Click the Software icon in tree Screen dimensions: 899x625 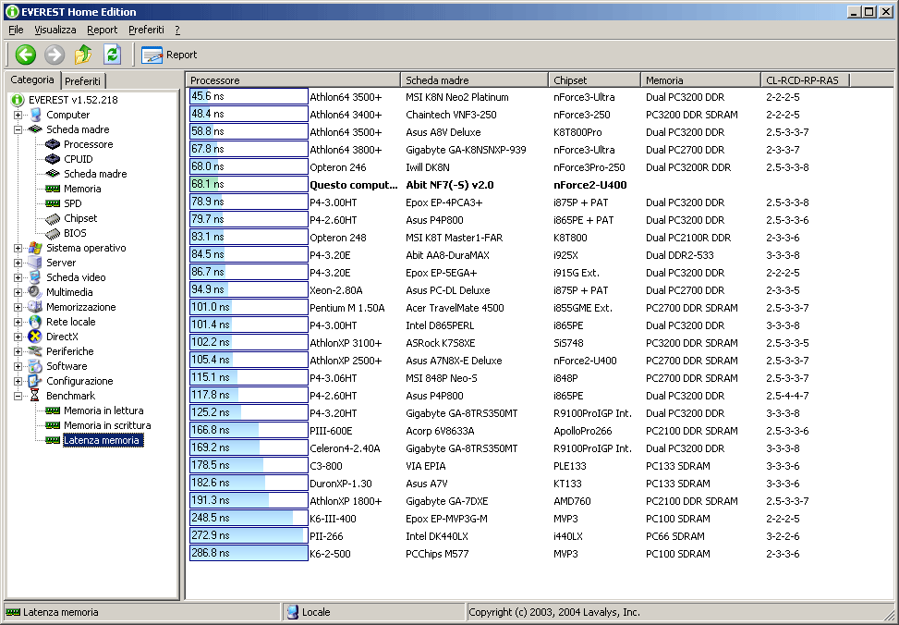pyautogui.click(x=35, y=366)
